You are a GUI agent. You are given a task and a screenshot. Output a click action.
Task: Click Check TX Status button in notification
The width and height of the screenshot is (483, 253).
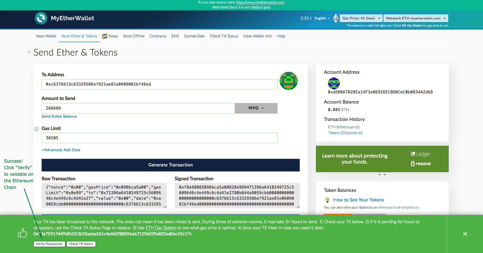(81, 244)
